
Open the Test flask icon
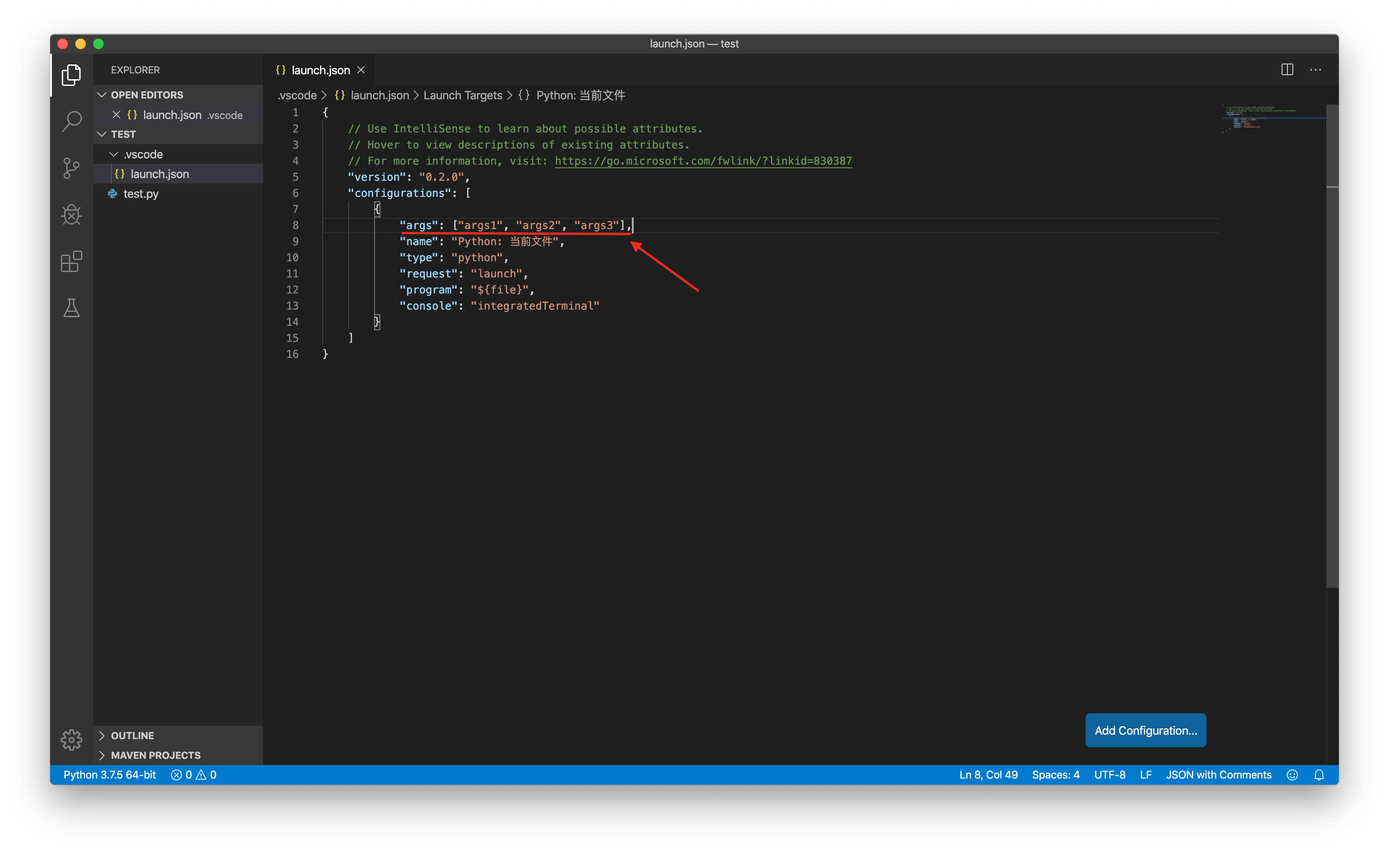tap(71, 308)
